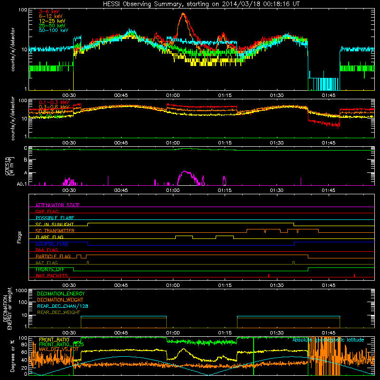Click the DECIMATION ENERGY or weight axis label

pos(7,308)
